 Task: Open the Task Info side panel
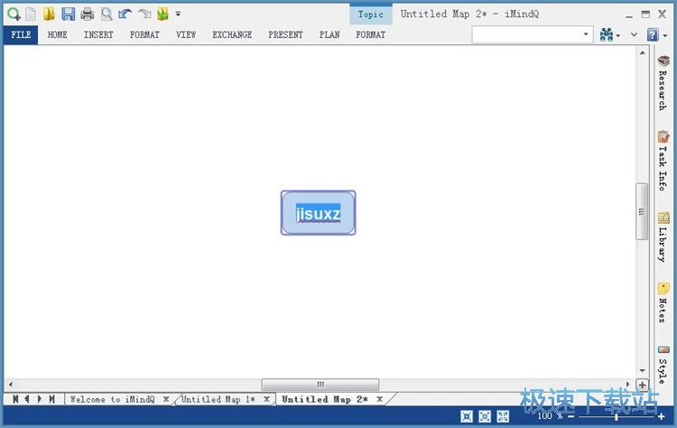tap(663, 161)
